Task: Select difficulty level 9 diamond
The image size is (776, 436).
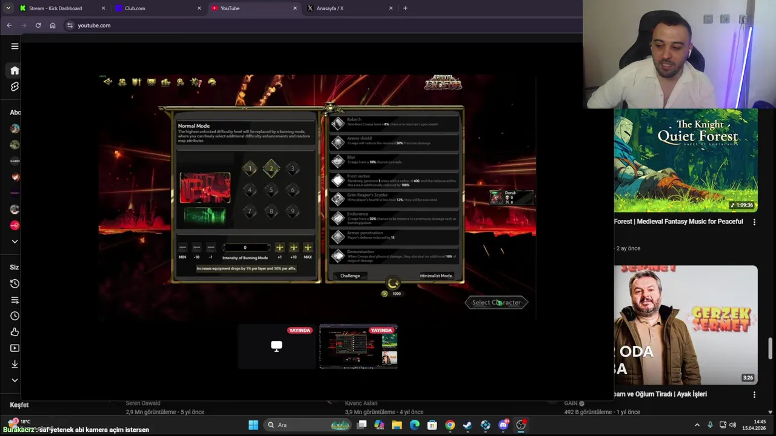Action: point(292,211)
